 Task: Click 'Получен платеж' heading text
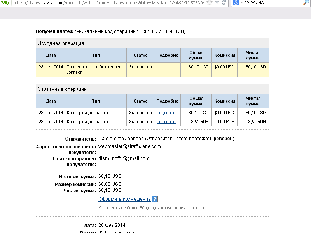pyautogui.click(x=54, y=31)
